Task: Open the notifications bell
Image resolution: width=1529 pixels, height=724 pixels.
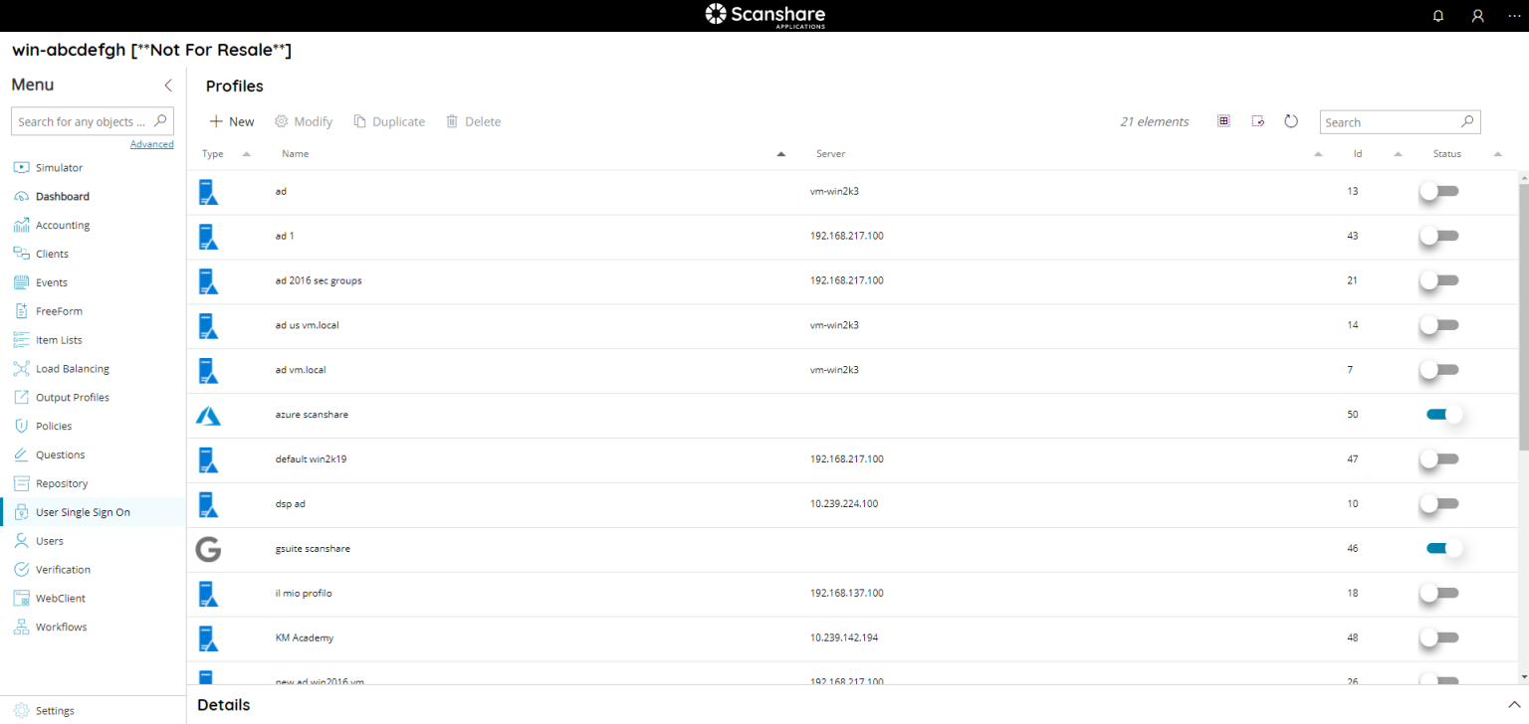Action: click(1438, 16)
